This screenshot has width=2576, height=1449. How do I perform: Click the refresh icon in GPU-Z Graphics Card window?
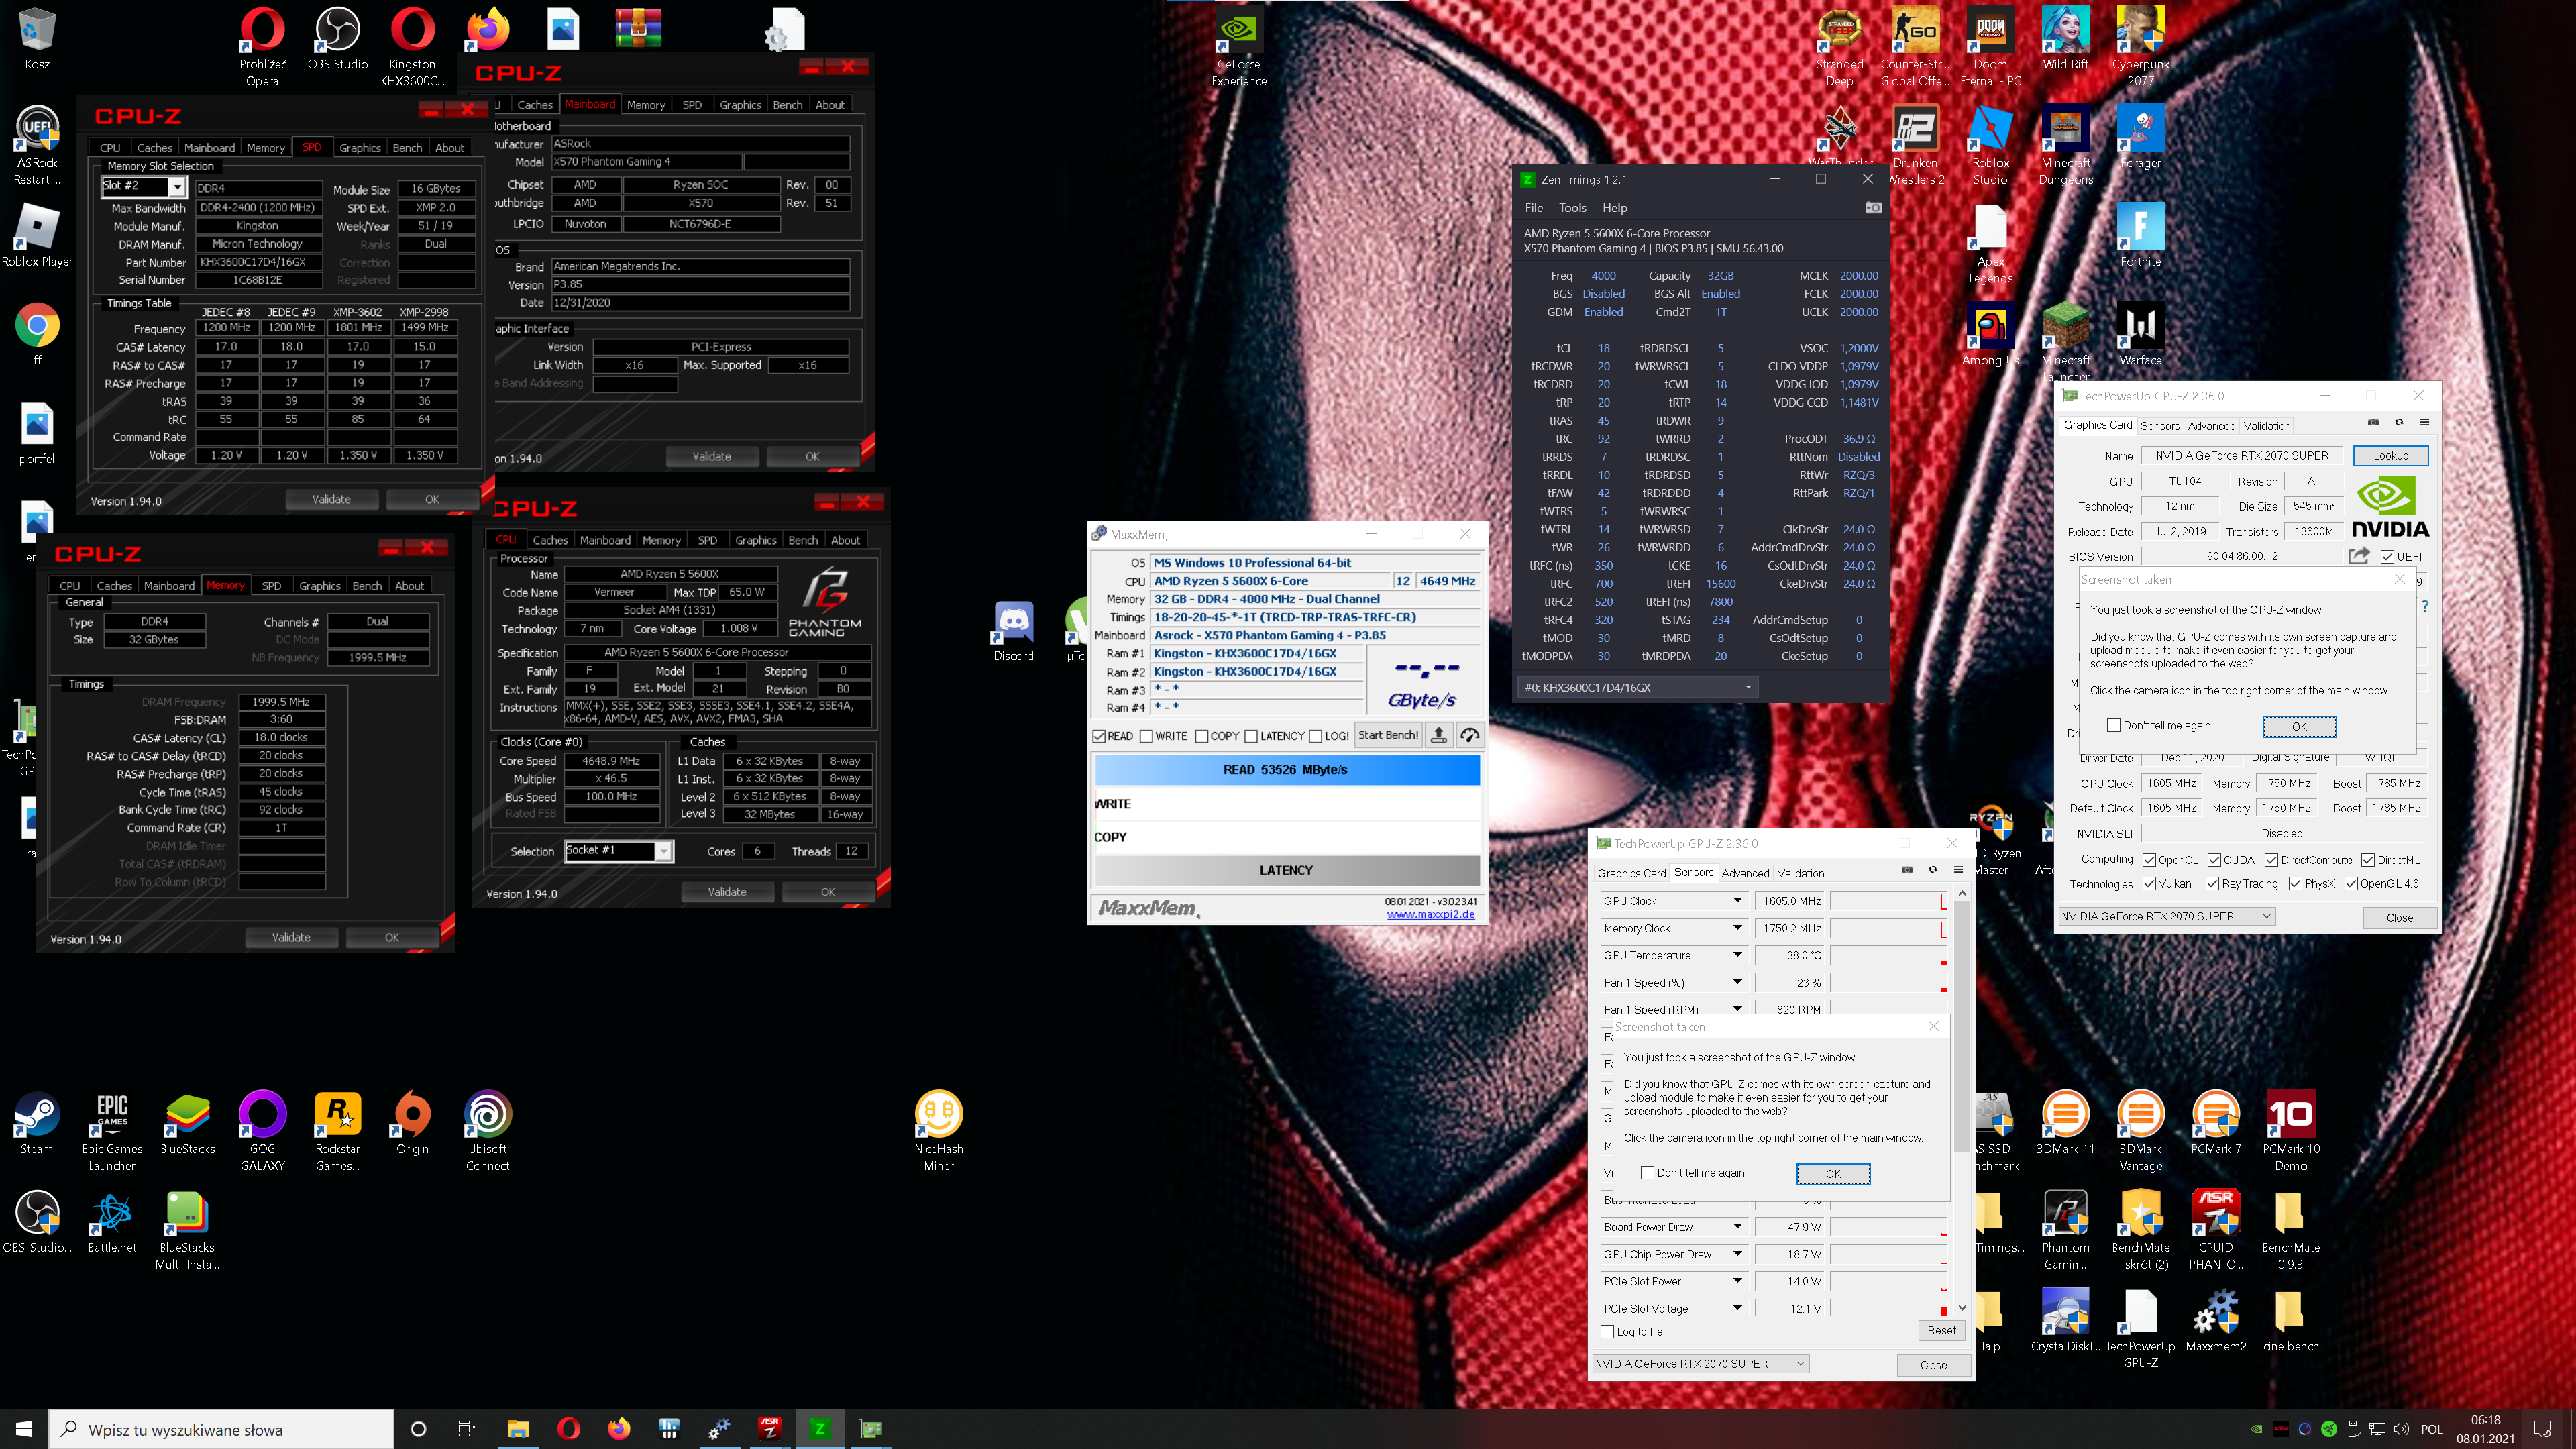tap(2399, 422)
